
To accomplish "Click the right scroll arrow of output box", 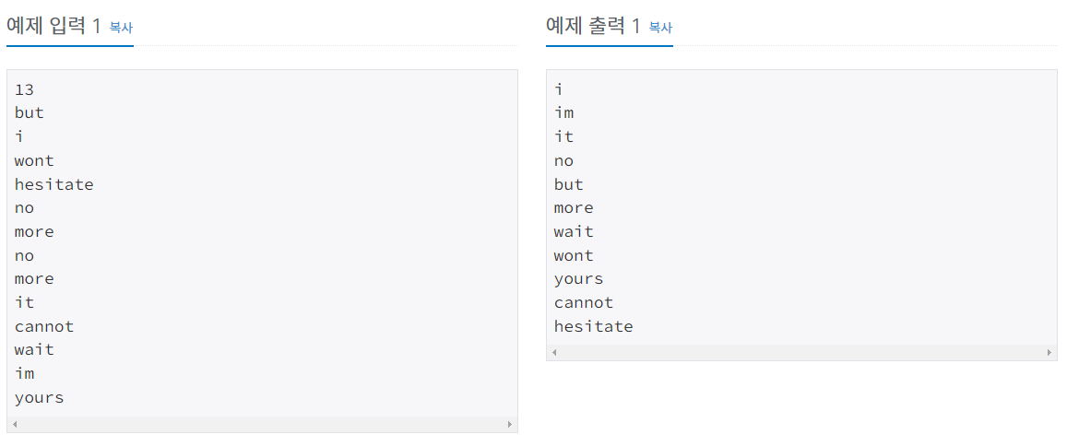I will [1049, 352].
